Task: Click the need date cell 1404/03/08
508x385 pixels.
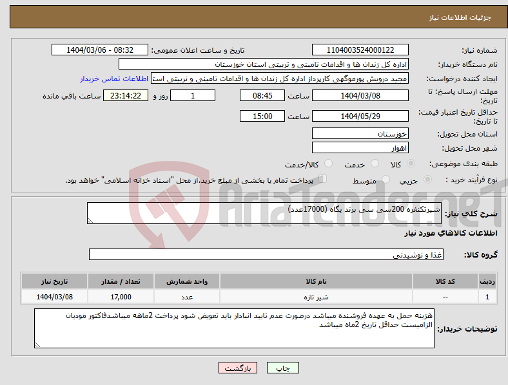Action: pyautogui.click(x=54, y=297)
